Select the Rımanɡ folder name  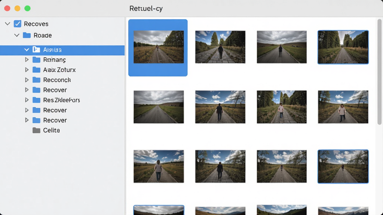pos(55,60)
